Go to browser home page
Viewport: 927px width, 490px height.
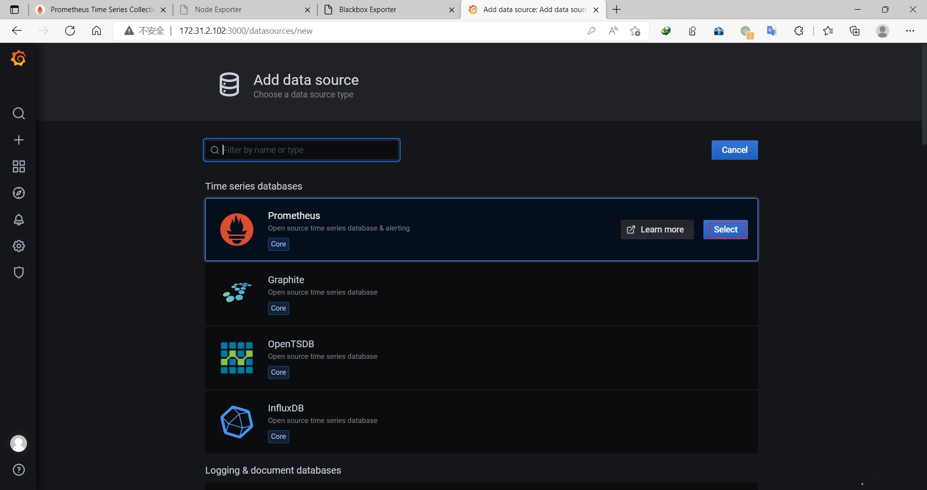click(97, 31)
